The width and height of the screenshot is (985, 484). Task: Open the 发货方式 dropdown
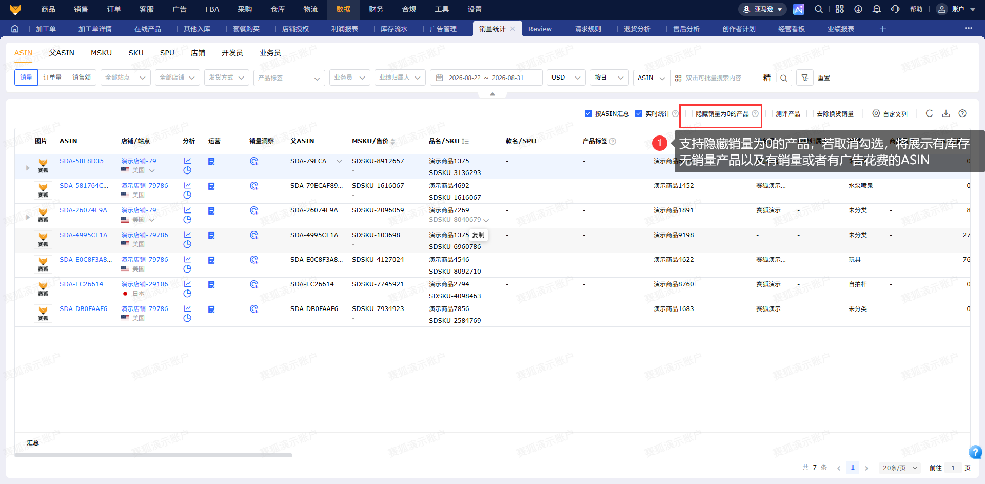tap(227, 78)
